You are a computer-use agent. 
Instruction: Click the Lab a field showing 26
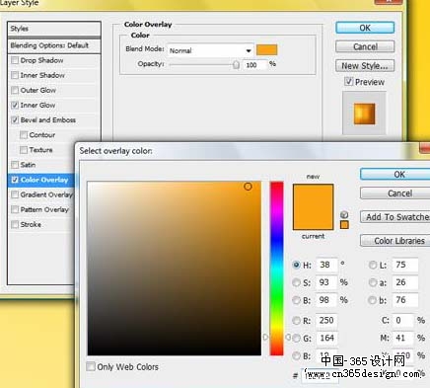405,282
